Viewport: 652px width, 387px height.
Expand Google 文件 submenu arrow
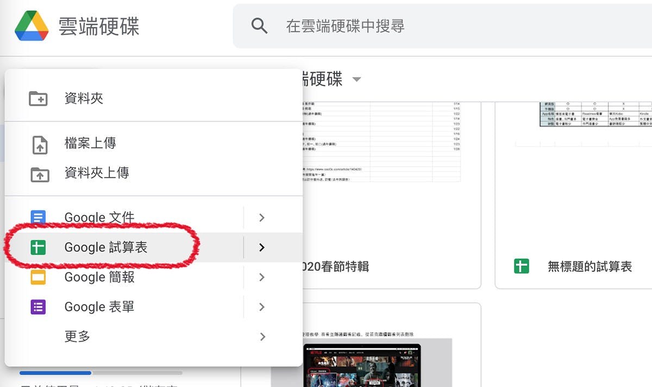(262, 218)
